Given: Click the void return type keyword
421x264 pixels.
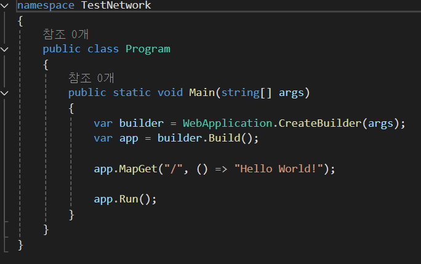Looking at the screenshot, I should [x=170, y=93].
